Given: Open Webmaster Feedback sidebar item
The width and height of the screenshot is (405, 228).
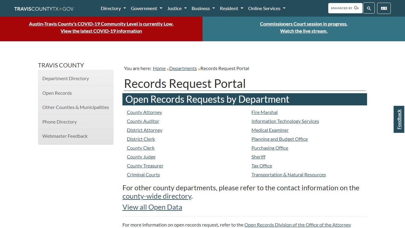Looking at the screenshot, I should 76,136.
